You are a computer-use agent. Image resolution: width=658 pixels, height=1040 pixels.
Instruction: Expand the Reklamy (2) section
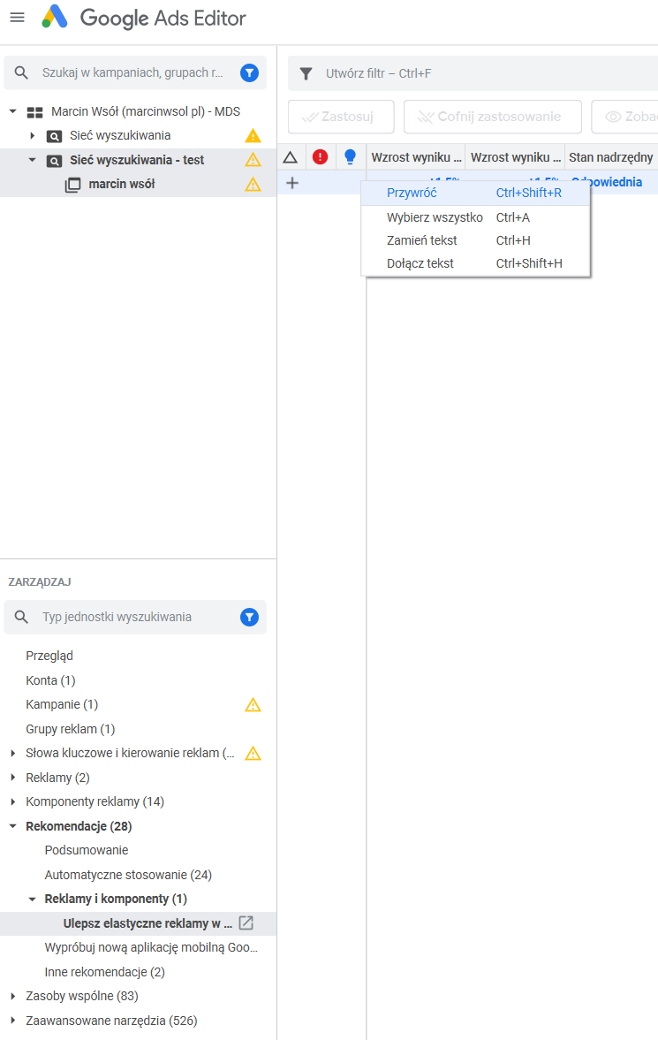click(12, 778)
